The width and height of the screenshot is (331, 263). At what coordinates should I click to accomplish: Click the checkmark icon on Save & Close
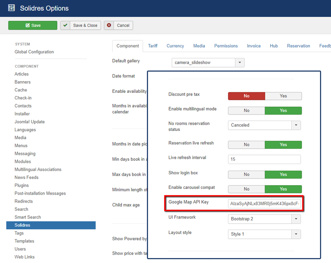pos(65,25)
